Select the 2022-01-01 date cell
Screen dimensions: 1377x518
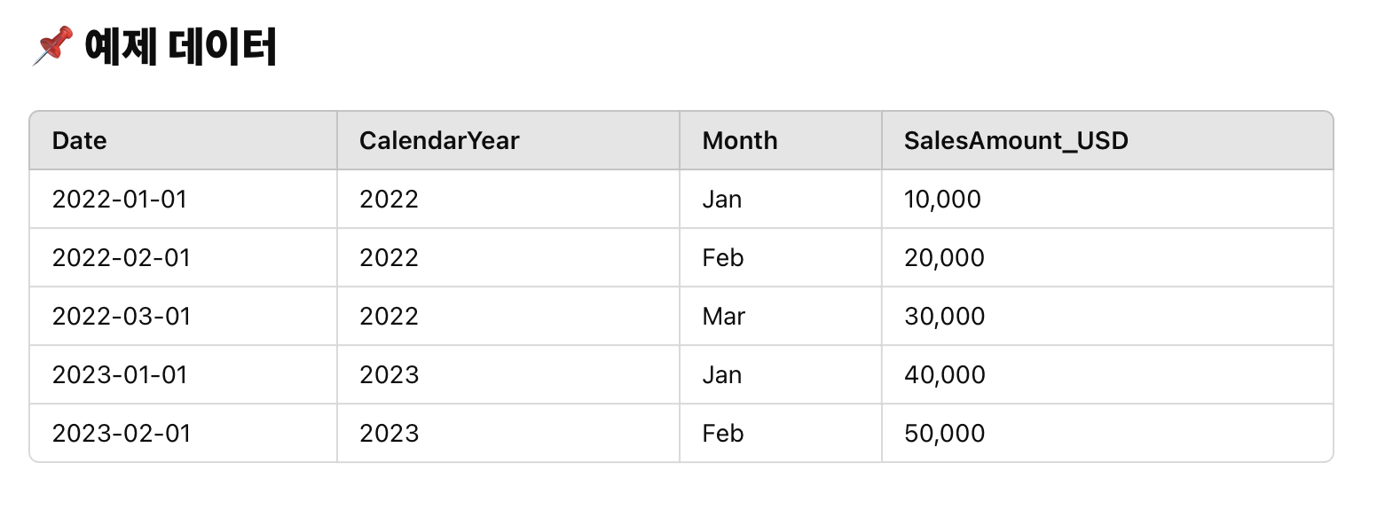120,199
